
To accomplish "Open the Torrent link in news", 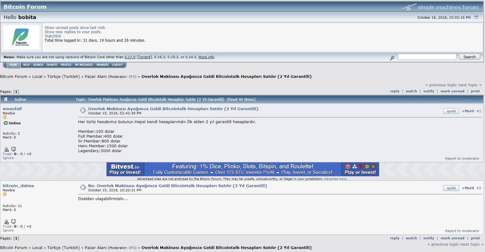I will [x=144, y=57].
